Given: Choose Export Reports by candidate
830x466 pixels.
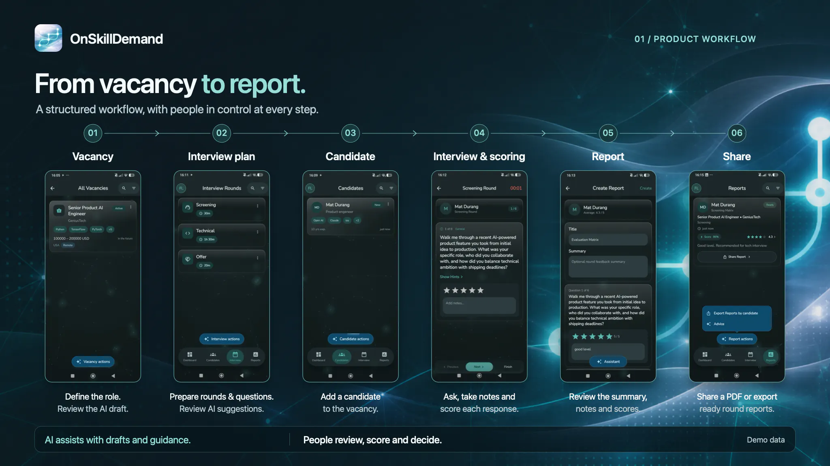Looking at the screenshot, I should pos(736,313).
